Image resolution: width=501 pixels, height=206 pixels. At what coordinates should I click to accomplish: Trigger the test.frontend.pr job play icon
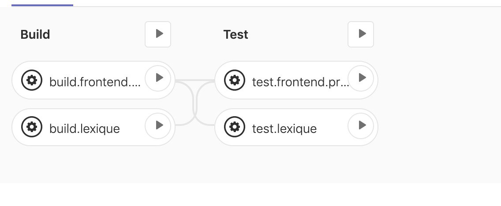[x=361, y=78]
